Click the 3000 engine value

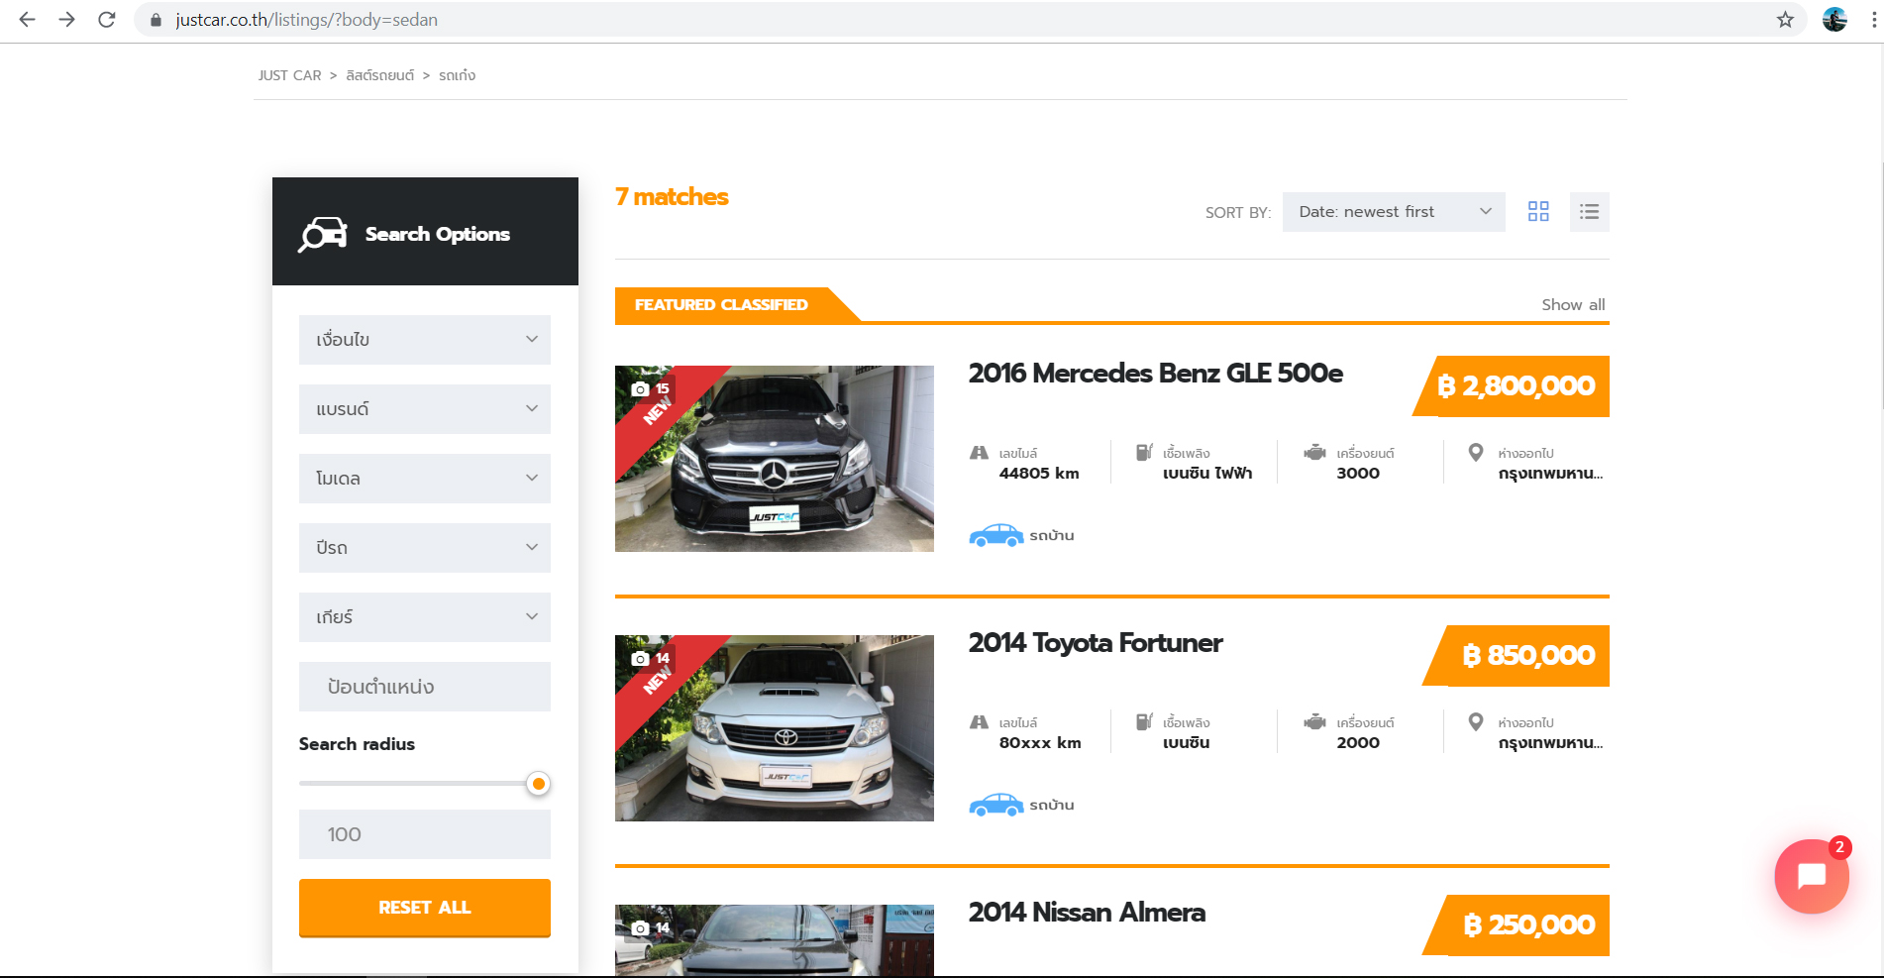point(1358,474)
